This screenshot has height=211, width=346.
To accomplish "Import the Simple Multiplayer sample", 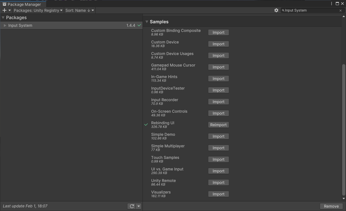I will [x=219, y=148].
